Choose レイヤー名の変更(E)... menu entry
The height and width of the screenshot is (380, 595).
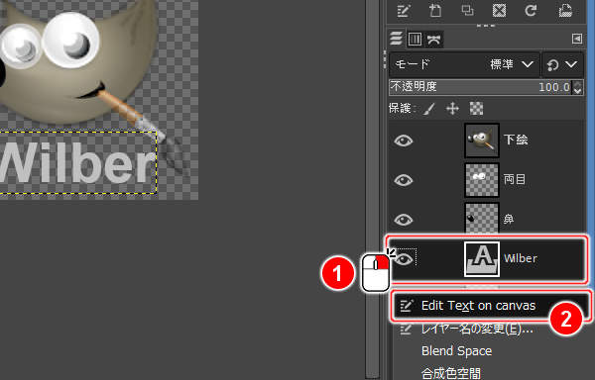[x=477, y=330]
